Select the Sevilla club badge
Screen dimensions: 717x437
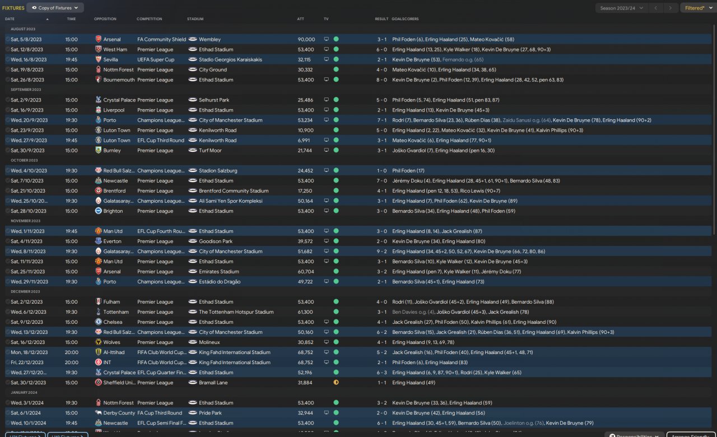click(99, 60)
